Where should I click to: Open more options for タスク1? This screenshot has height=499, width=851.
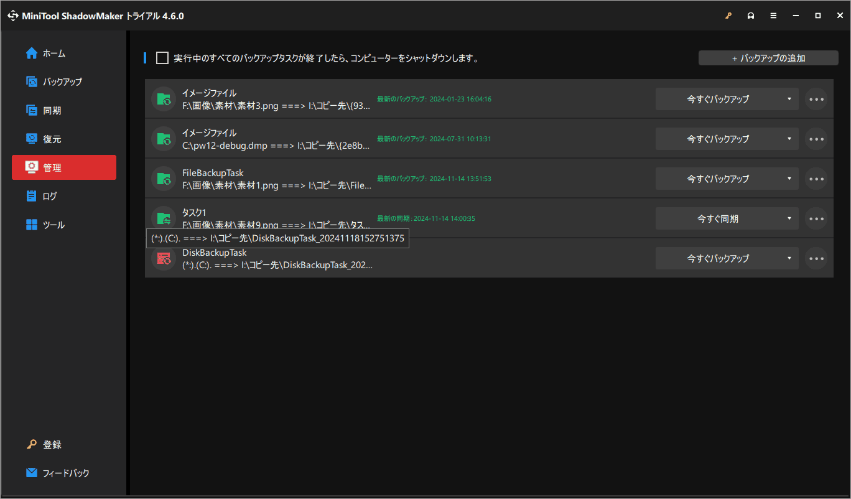(x=816, y=218)
